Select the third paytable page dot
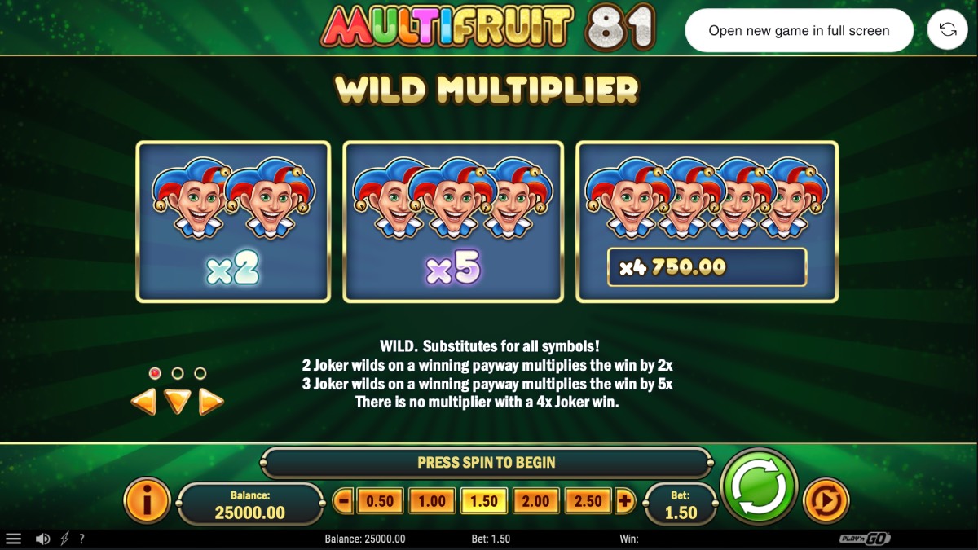The width and height of the screenshot is (978, 550). click(x=200, y=373)
